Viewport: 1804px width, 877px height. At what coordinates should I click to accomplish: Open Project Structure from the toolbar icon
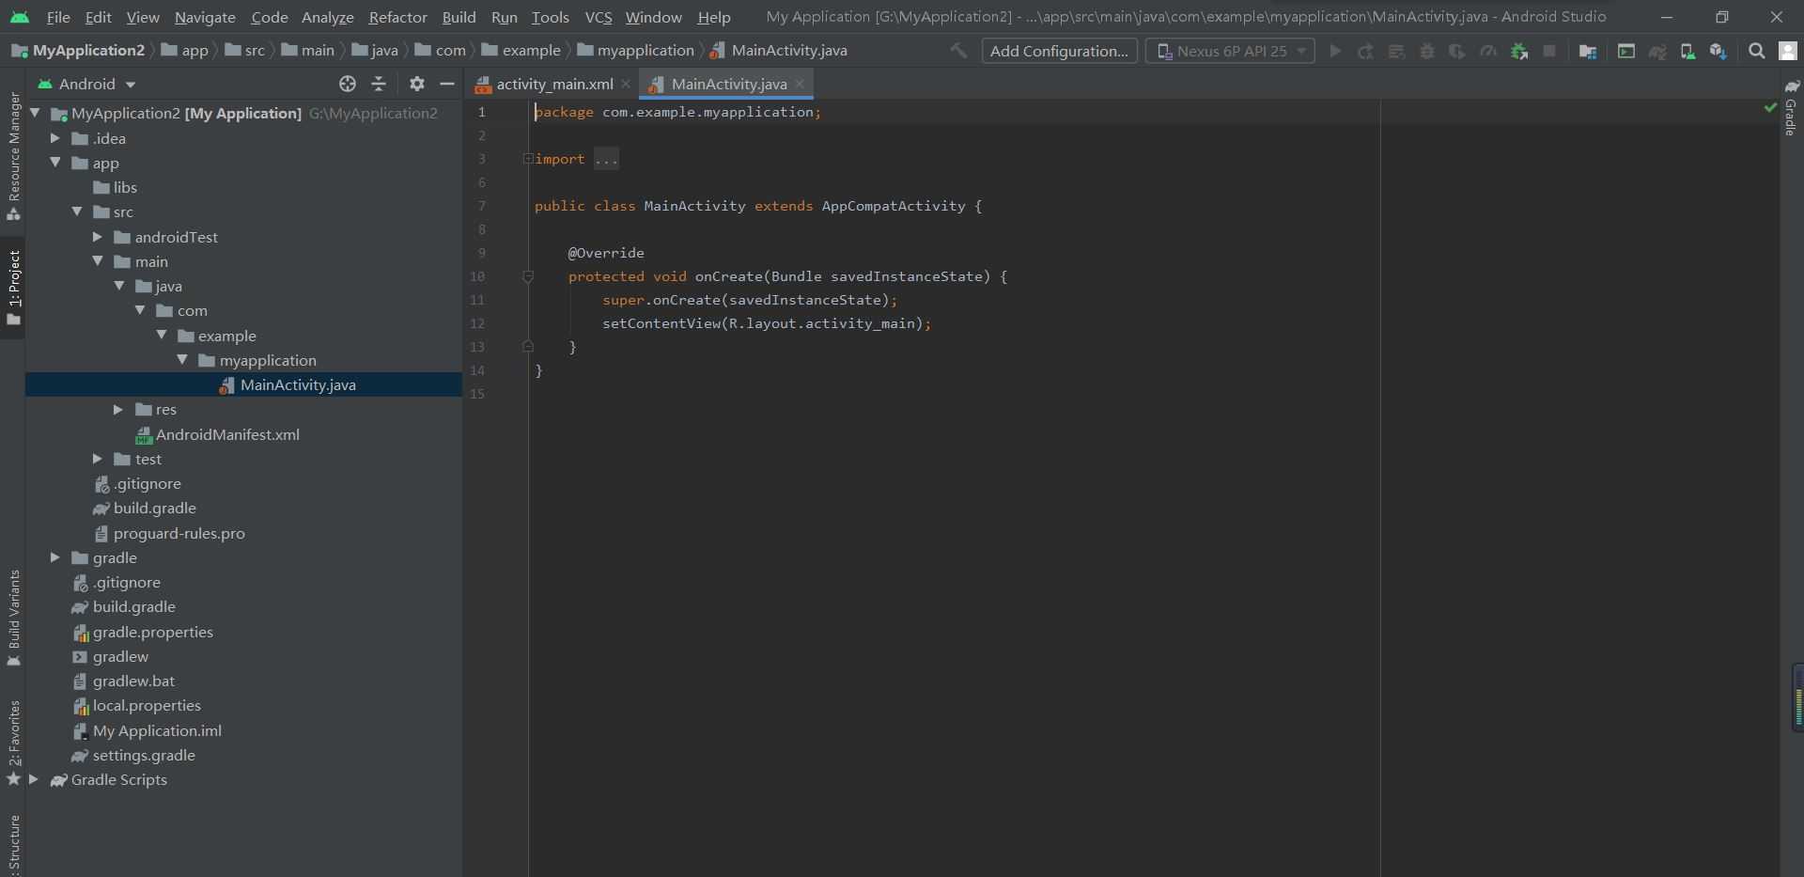(1588, 51)
